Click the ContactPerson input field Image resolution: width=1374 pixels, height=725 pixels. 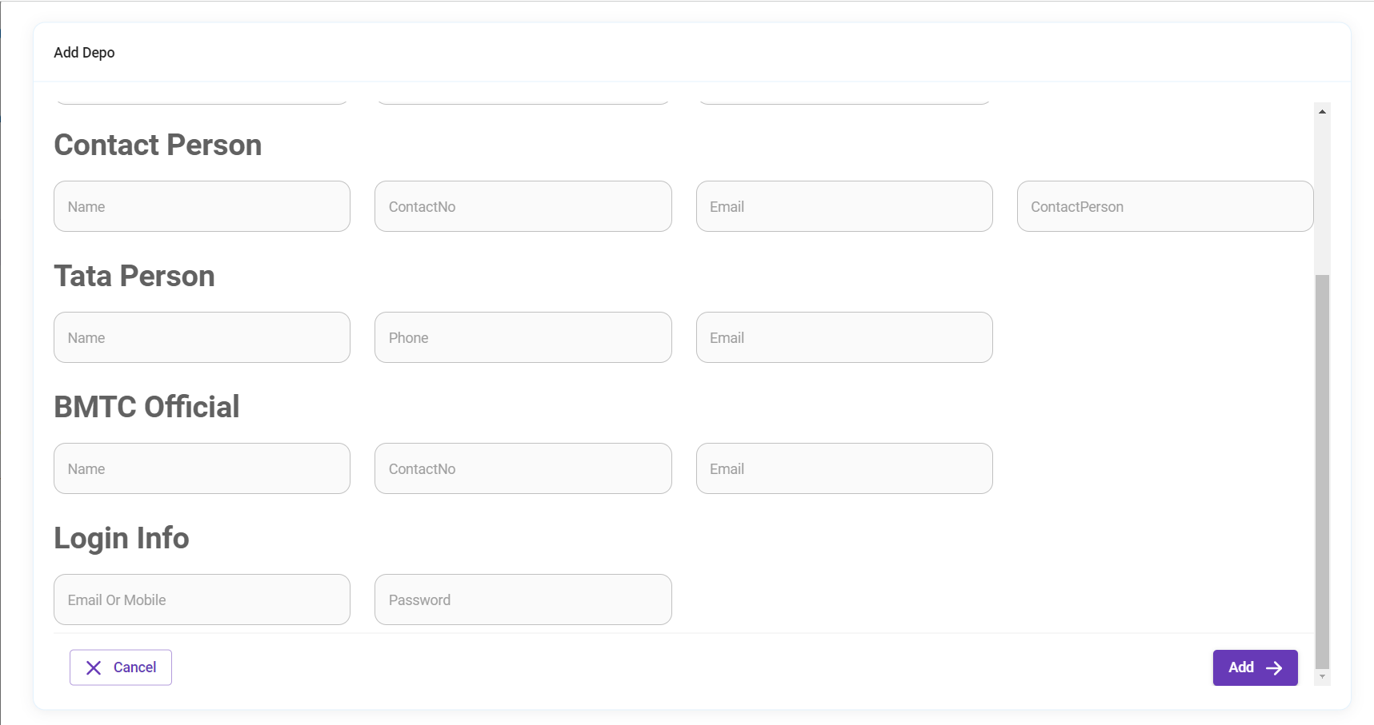pos(1164,207)
